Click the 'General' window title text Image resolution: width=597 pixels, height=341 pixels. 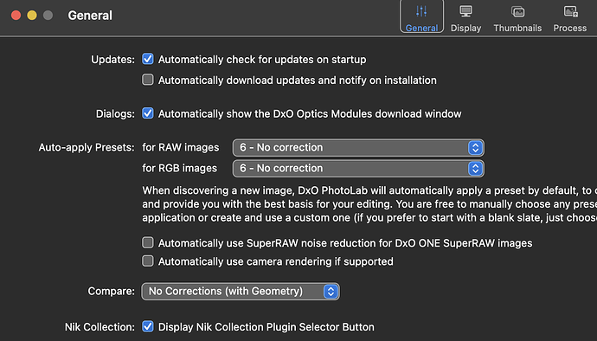tap(90, 16)
